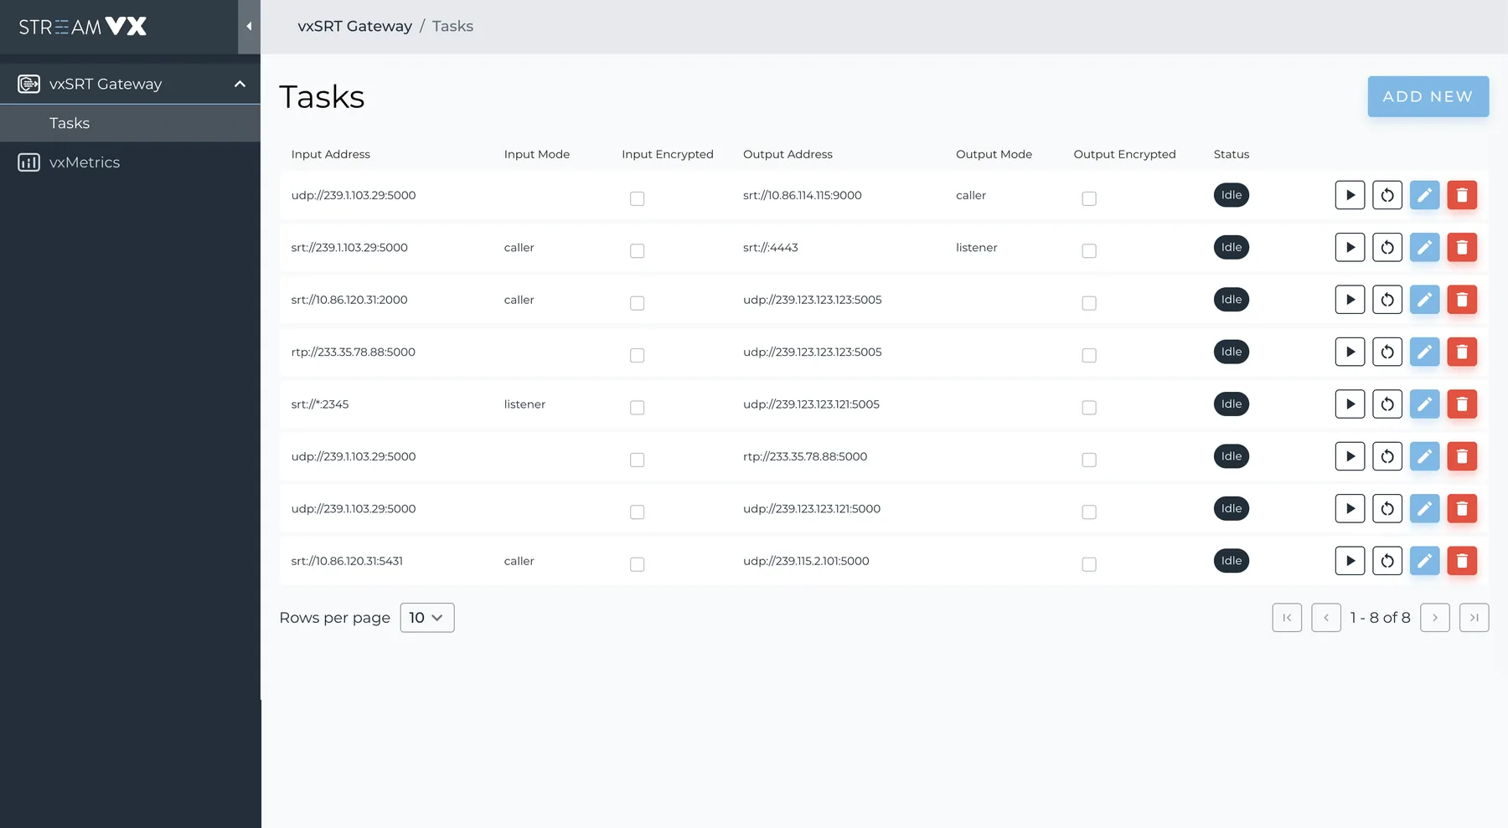Image resolution: width=1508 pixels, height=828 pixels.
Task: Start the udp://239.1.103.29:5000 to srt://10.86.114.115:9000 task
Action: [1350, 195]
